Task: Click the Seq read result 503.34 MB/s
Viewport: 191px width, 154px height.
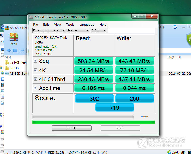Action: pyautogui.click(x=94, y=61)
